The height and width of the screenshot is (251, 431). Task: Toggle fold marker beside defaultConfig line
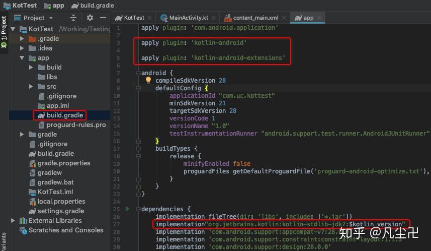pyautogui.click(x=138, y=88)
